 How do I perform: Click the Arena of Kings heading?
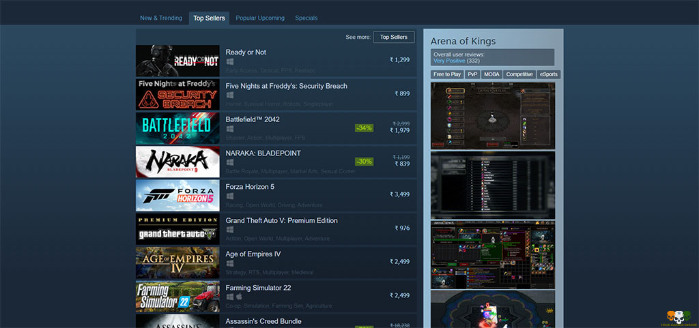click(463, 42)
